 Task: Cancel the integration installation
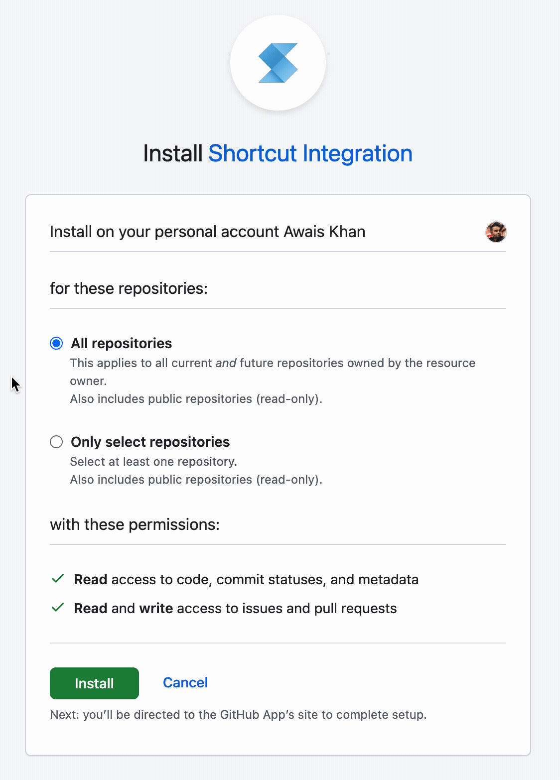[185, 682]
